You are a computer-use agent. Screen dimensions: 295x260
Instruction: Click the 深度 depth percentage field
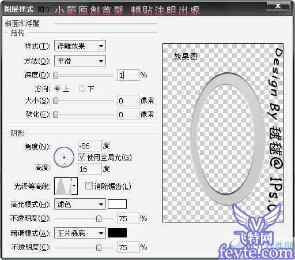point(128,75)
